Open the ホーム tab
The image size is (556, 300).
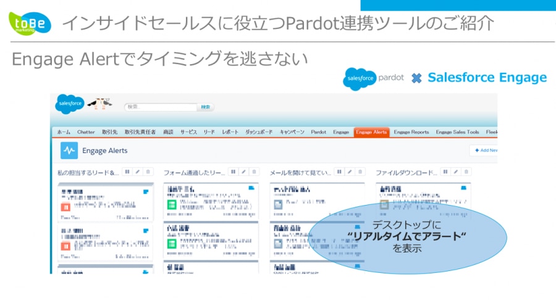coord(64,132)
